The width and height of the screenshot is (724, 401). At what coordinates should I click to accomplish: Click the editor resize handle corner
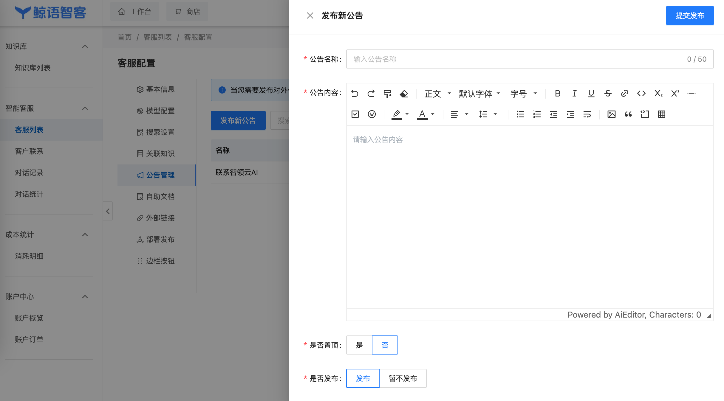(x=709, y=316)
